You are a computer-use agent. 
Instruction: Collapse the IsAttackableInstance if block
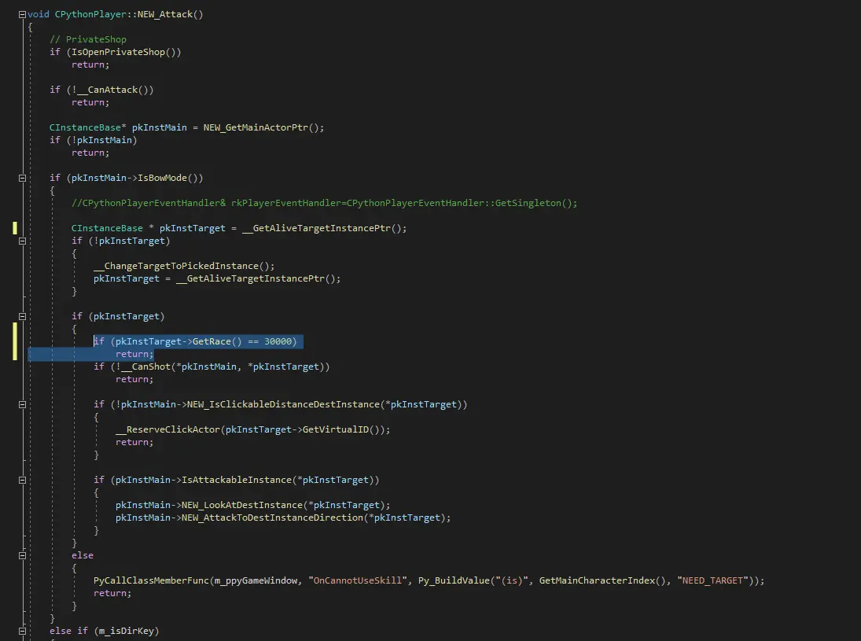[x=22, y=480]
